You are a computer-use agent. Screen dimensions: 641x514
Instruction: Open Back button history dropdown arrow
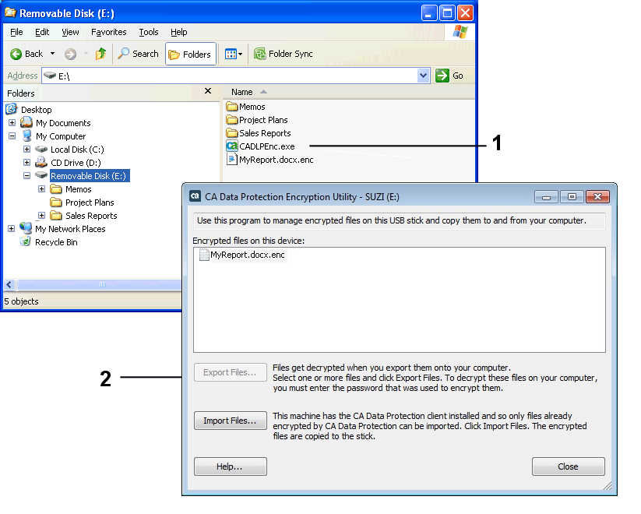click(52, 54)
